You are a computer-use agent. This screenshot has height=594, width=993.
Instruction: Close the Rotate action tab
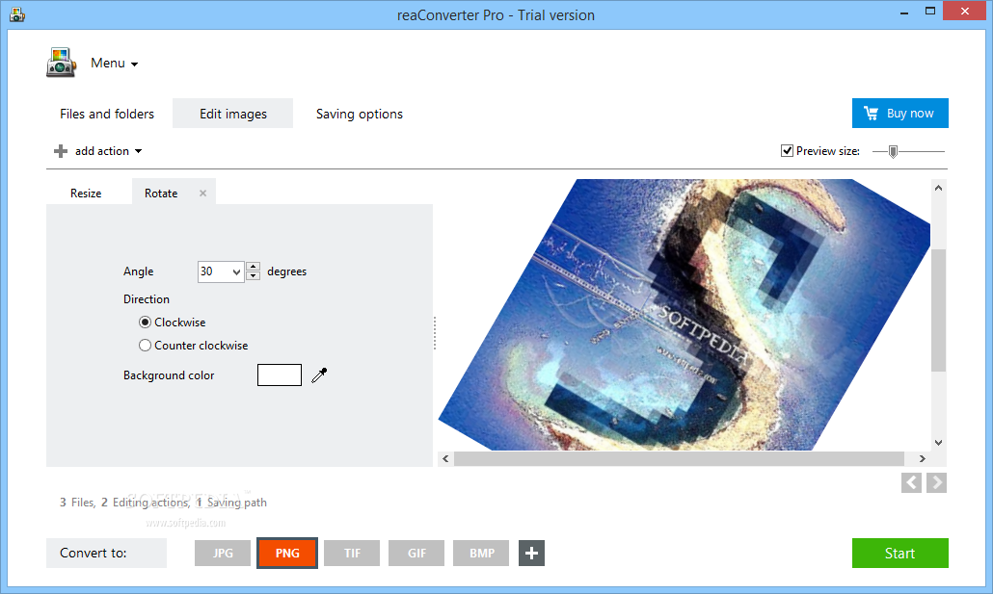click(x=202, y=193)
